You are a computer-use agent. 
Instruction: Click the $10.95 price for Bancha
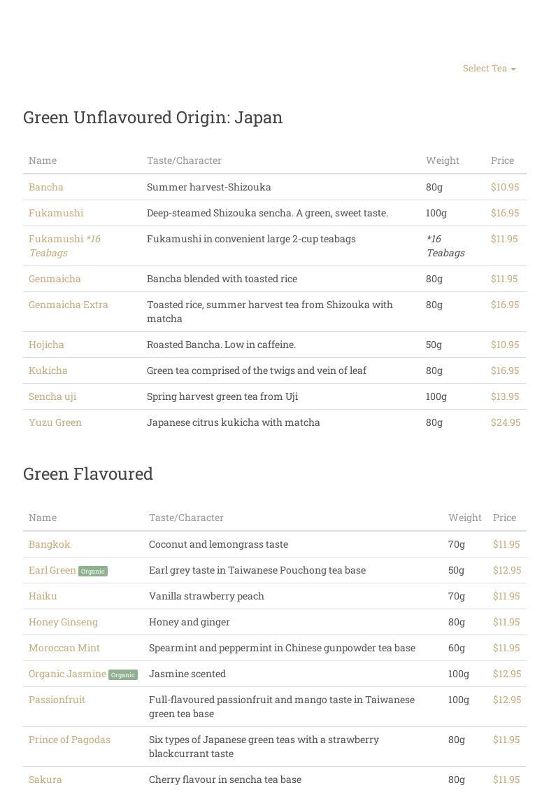coord(505,187)
